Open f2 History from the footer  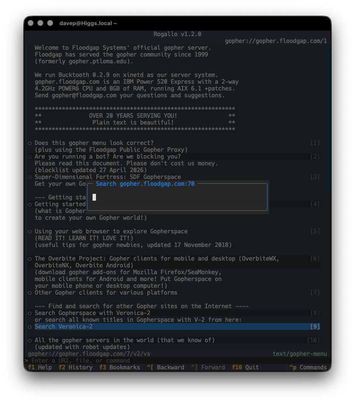coord(76,367)
